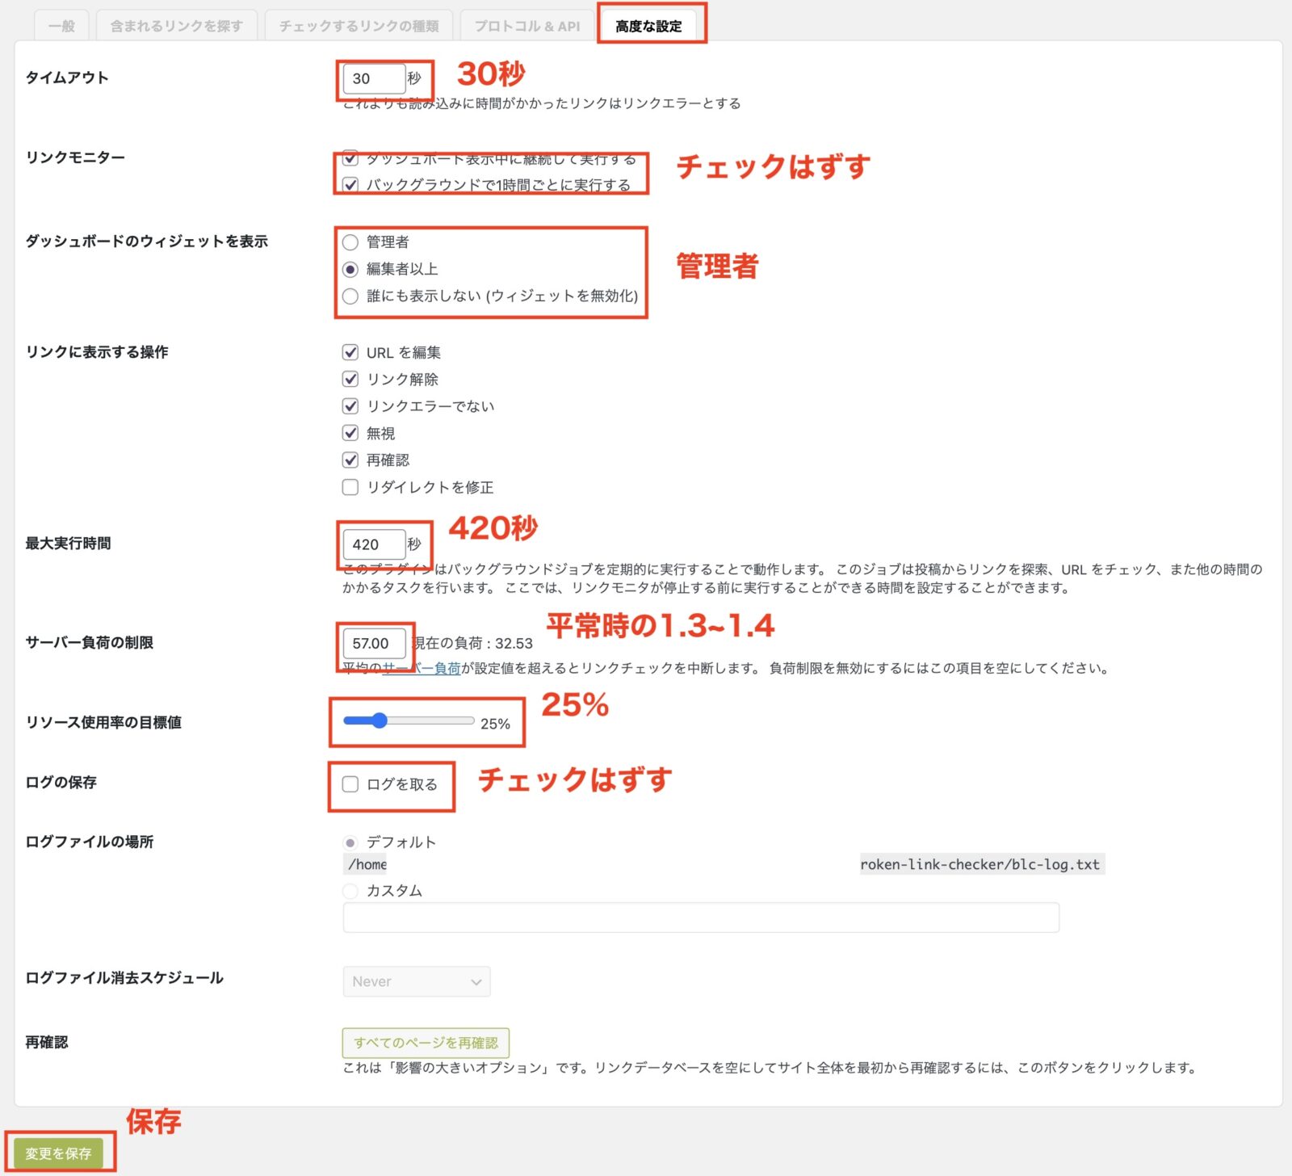The height and width of the screenshot is (1176, 1292).
Task: Click the リソース使用率 slider handle
Action: [x=379, y=720]
